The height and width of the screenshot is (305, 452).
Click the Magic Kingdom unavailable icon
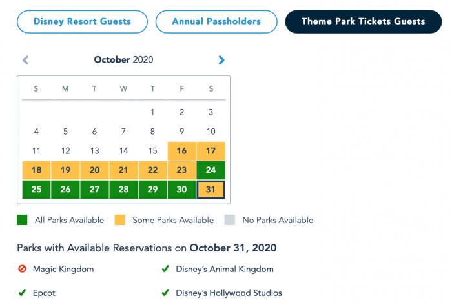tap(22, 269)
